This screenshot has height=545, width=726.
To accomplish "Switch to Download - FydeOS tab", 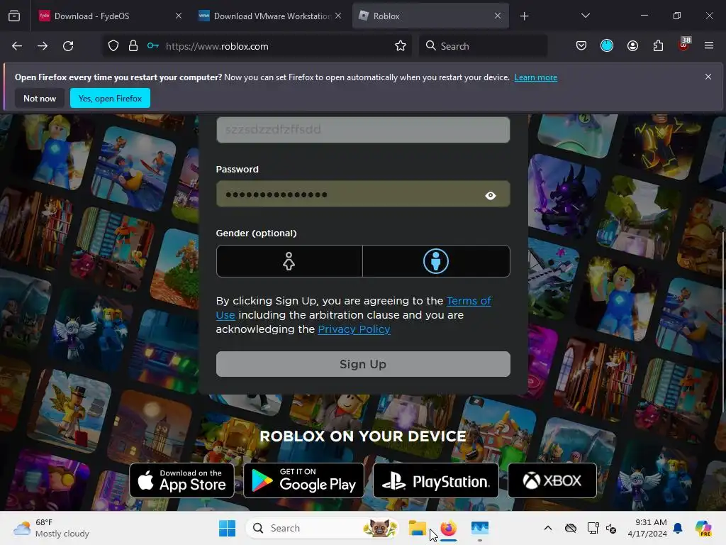I will point(110,16).
